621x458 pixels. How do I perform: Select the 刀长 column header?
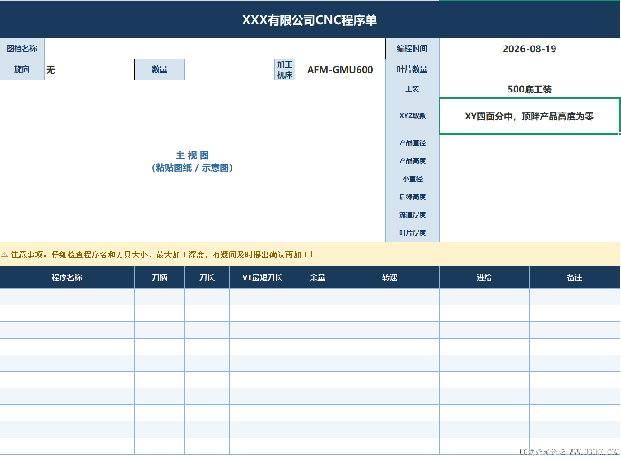pos(207,277)
